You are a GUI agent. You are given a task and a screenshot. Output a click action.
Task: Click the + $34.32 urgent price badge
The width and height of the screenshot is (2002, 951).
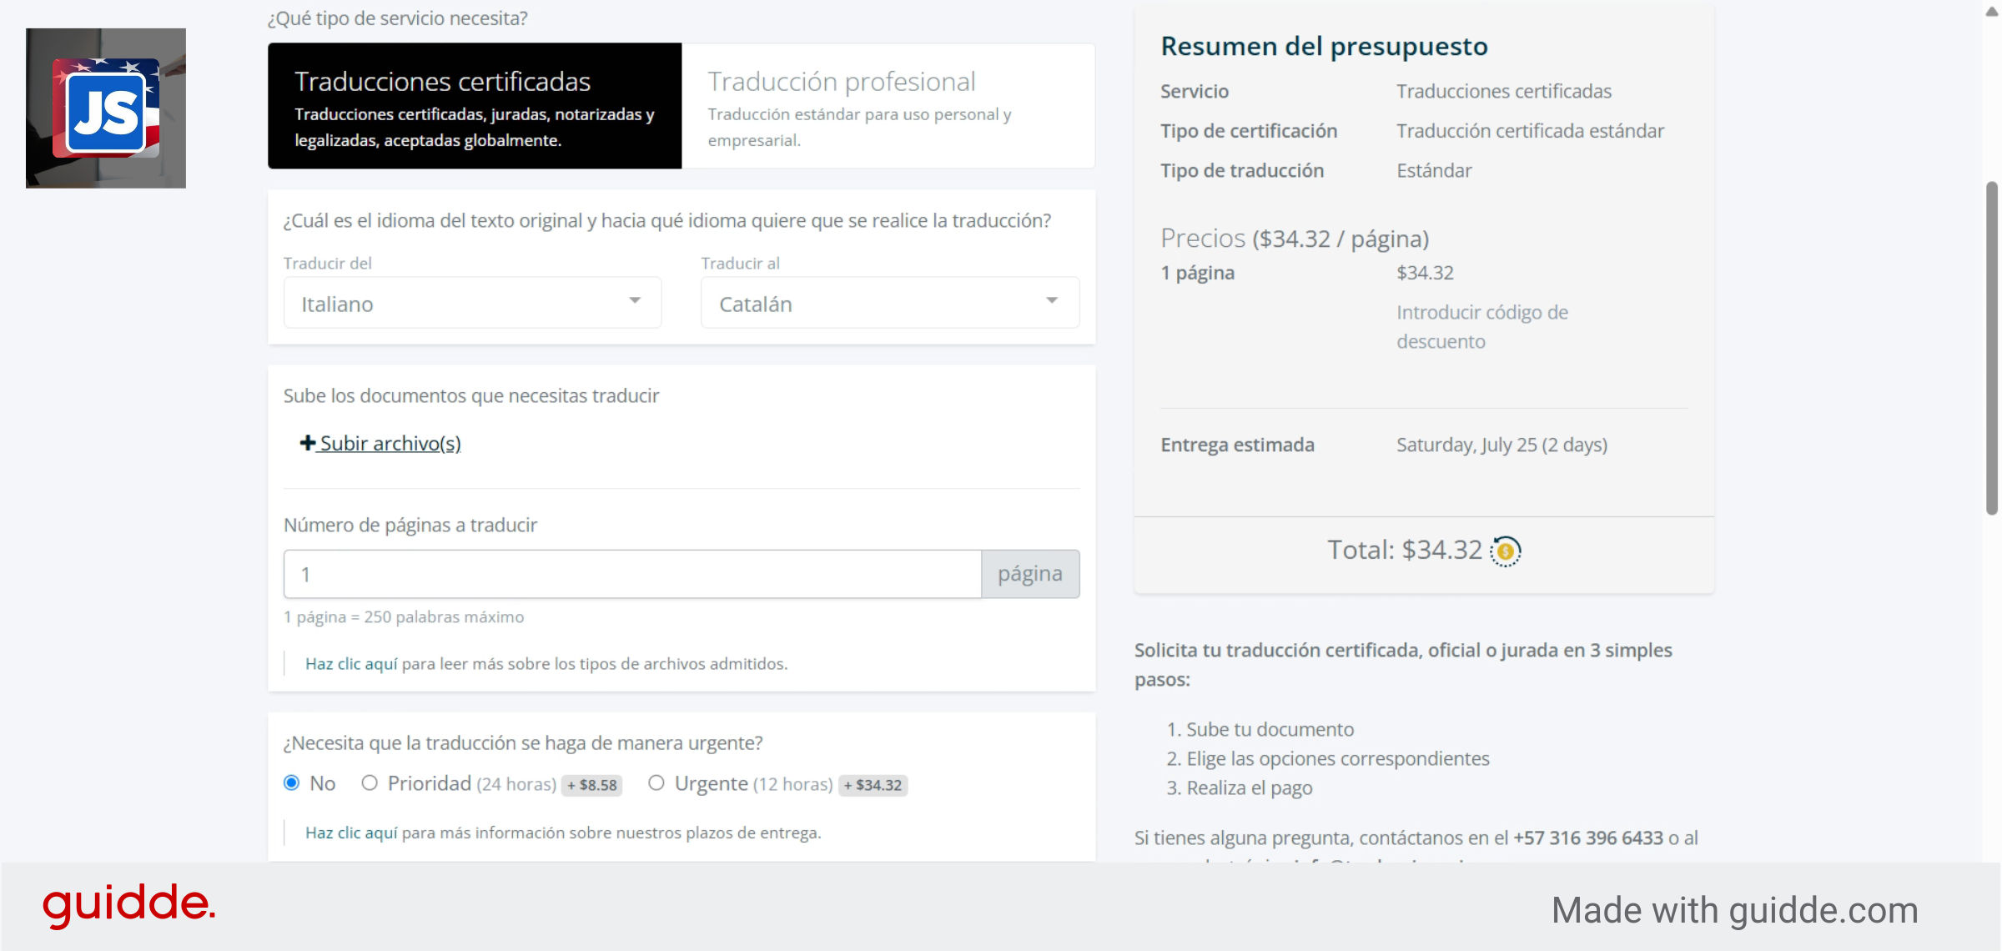pyautogui.click(x=873, y=785)
